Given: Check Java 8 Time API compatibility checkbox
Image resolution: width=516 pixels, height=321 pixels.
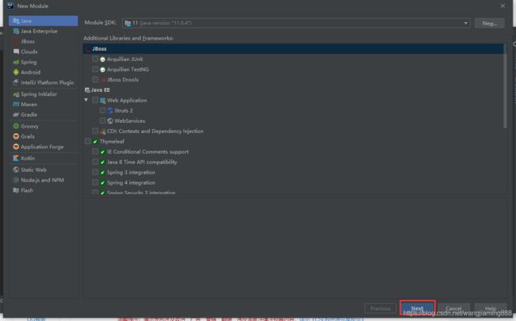Looking at the screenshot, I should point(95,162).
